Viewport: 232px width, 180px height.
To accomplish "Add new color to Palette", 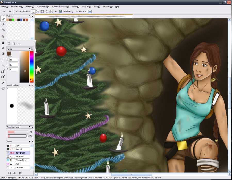I will [x=9, y=44].
